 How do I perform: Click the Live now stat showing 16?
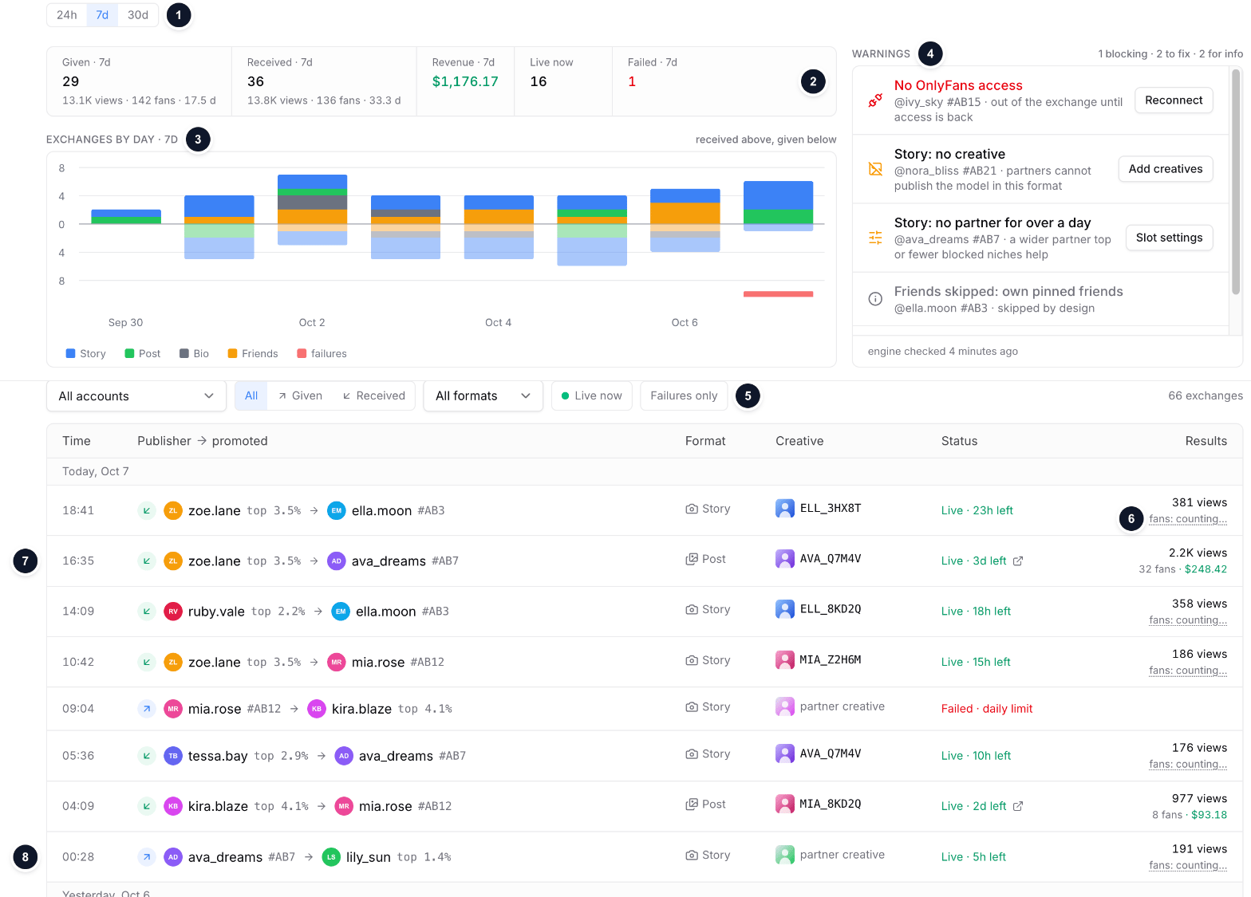click(x=563, y=81)
